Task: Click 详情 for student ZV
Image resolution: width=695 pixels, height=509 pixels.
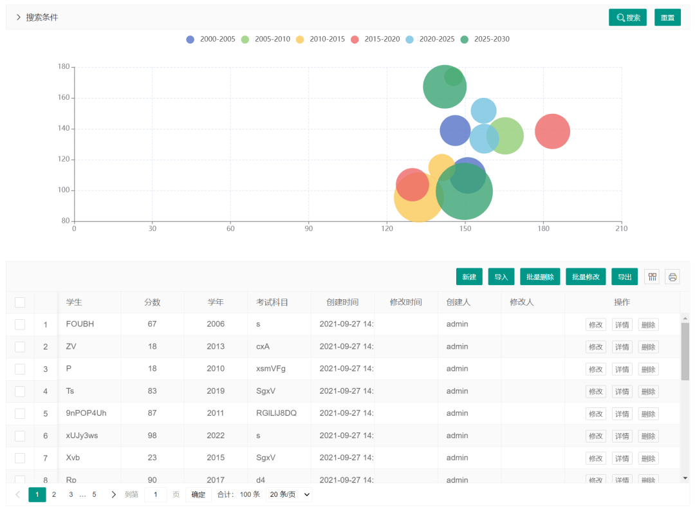Action: coord(622,347)
